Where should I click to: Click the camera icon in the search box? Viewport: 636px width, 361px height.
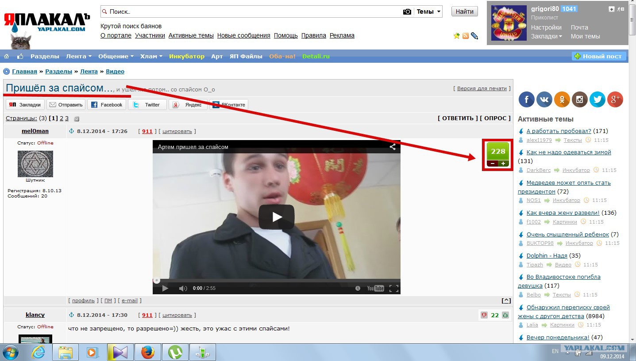point(407,12)
